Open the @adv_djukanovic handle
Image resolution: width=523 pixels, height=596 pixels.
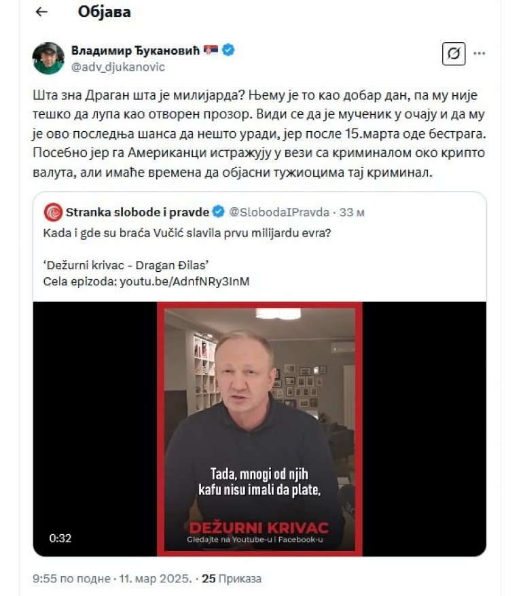pyautogui.click(x=118, y=67)
